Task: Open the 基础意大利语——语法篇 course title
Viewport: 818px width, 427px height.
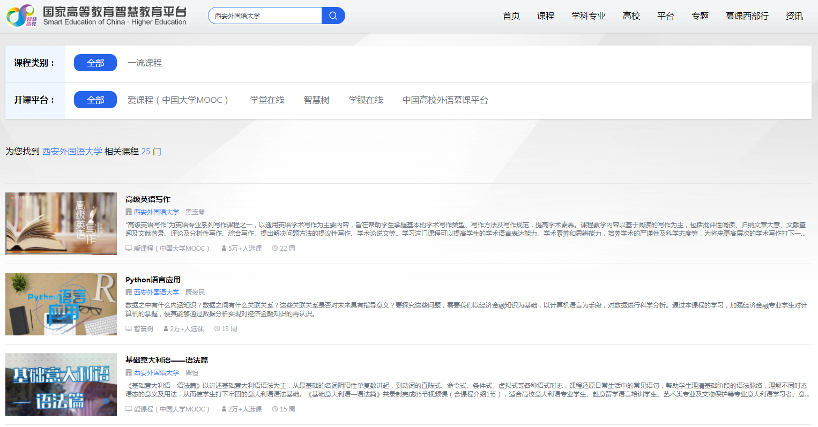Action: 167,360
